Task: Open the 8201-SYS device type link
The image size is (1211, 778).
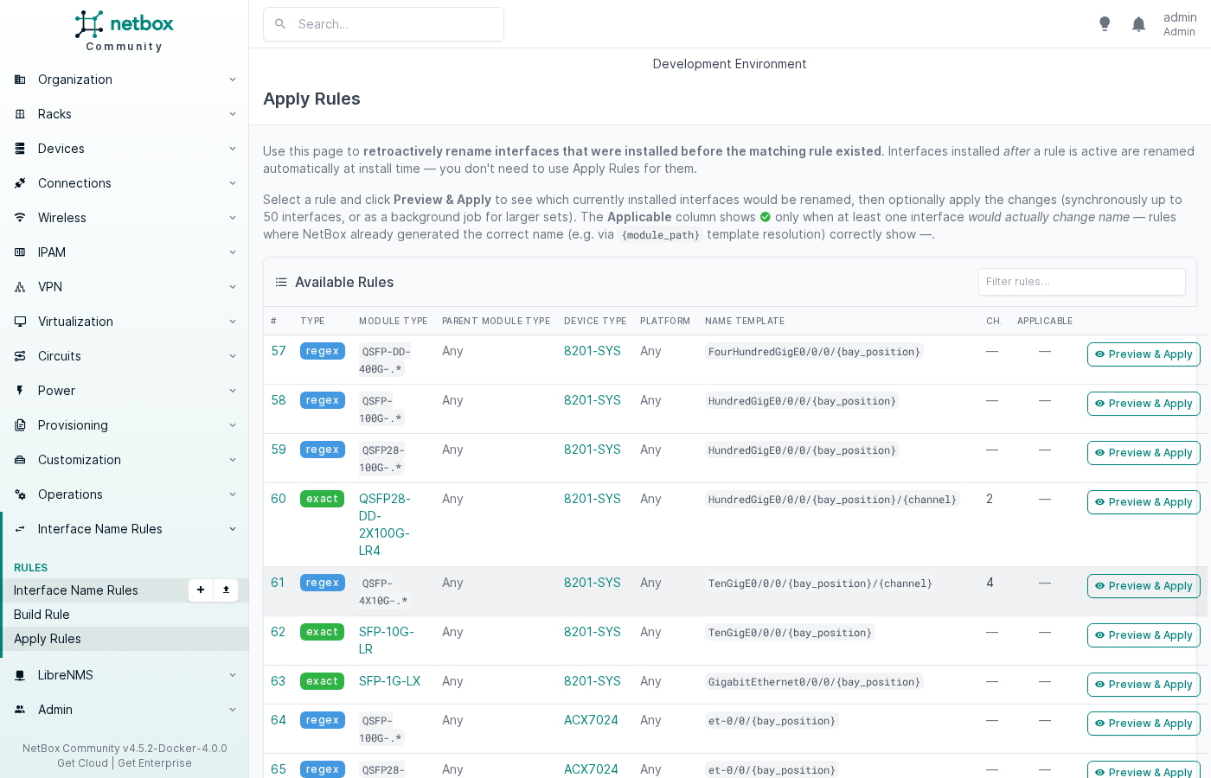Action: [592, 351]
